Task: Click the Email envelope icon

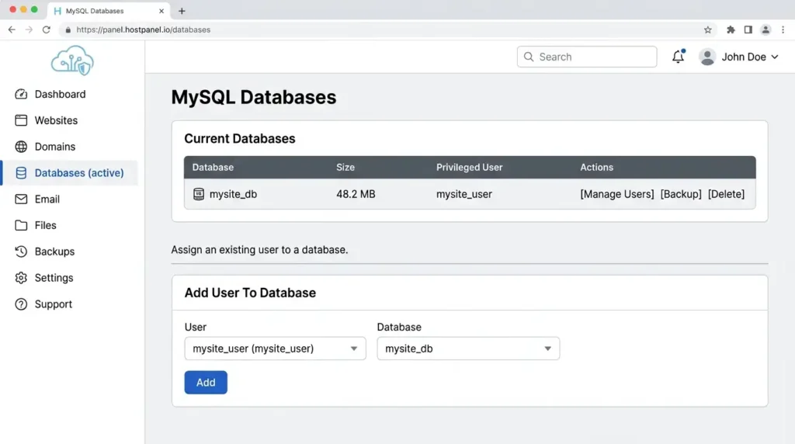Action: click(x=21, y=199)
